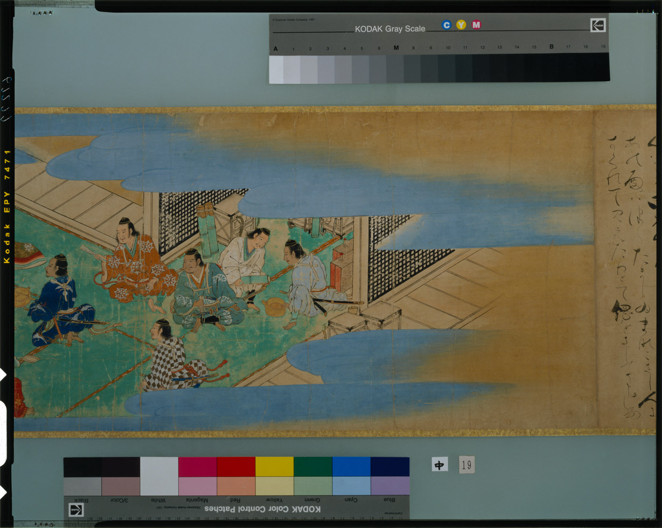
Task: Pick the saturated dark Blue patch
Action: point(390,467)
